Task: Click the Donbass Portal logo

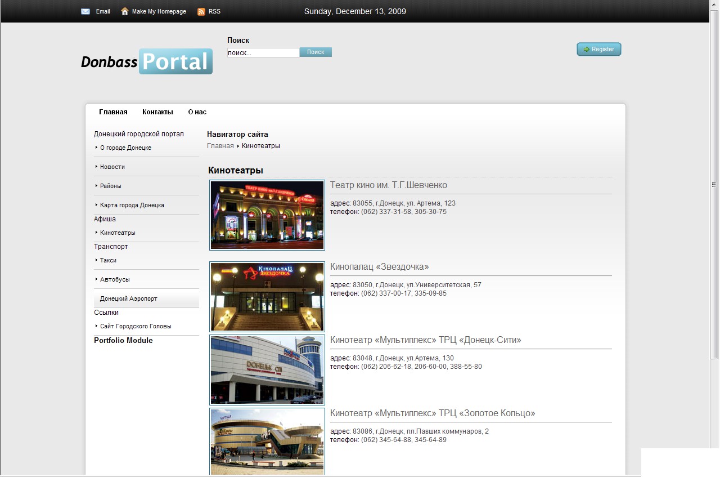Action: (147, 61)
